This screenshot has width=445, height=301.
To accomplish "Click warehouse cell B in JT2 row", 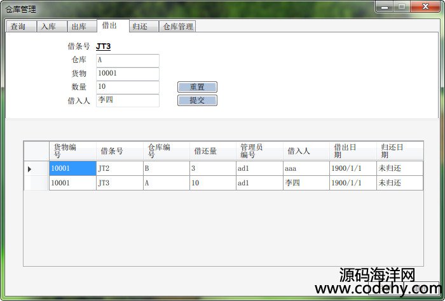I will [167, 168].
